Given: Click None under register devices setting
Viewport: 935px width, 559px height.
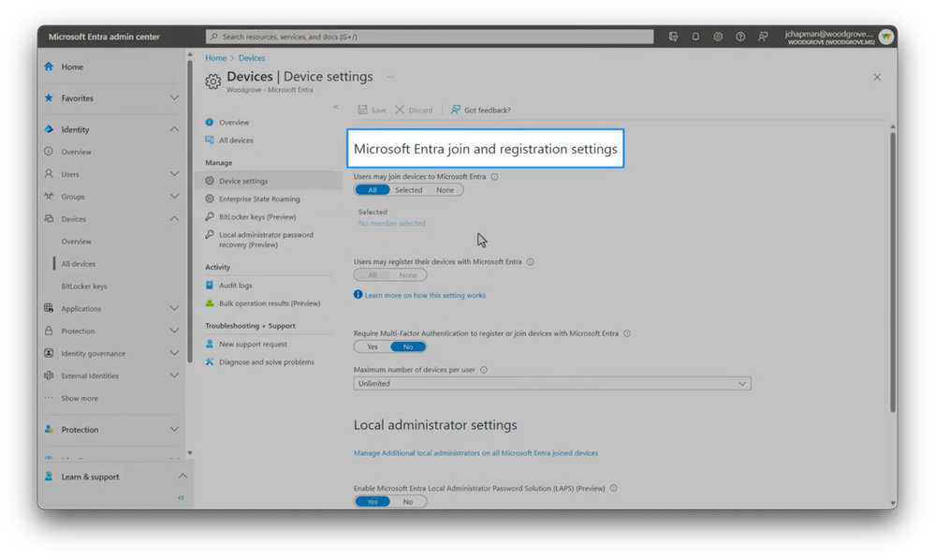Looking at the screenshot, I should click(408, 275).
